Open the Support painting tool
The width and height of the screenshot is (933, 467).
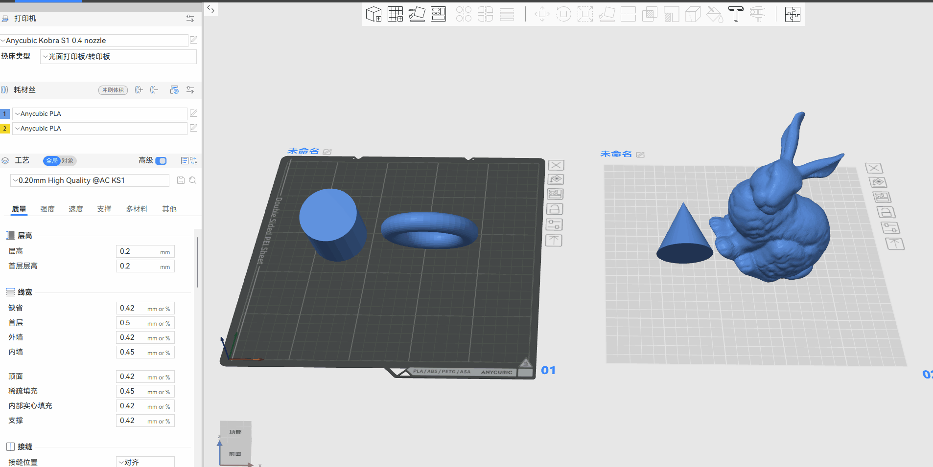tap(671, 14)
